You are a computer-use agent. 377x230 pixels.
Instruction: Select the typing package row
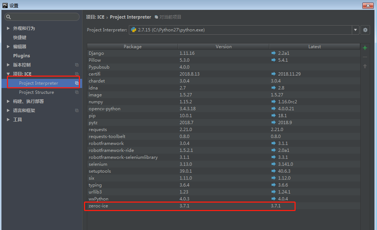[x=224, y=185]
